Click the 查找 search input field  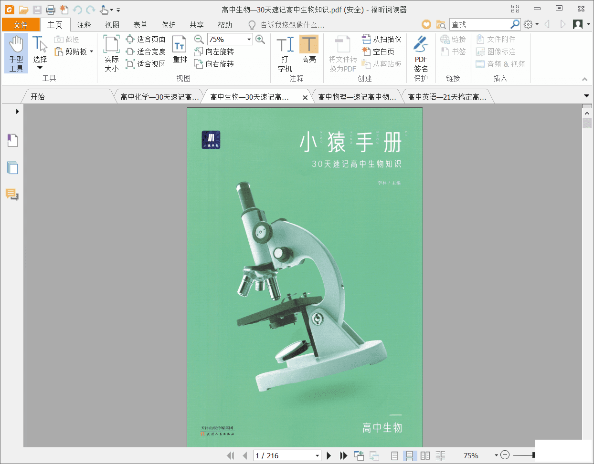coord(479,24)
